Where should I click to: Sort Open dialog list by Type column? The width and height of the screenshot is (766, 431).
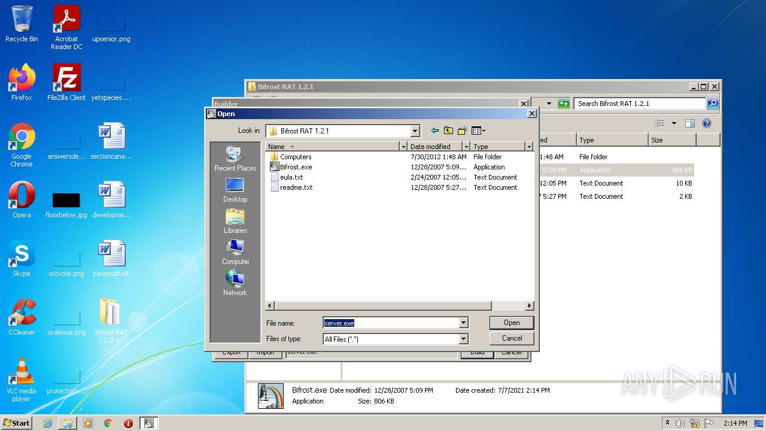[x=498, y=147]
